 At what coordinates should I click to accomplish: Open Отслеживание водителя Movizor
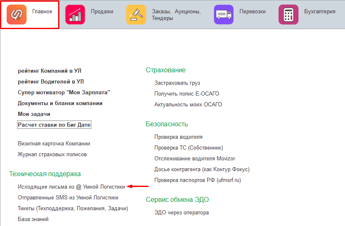195,159
